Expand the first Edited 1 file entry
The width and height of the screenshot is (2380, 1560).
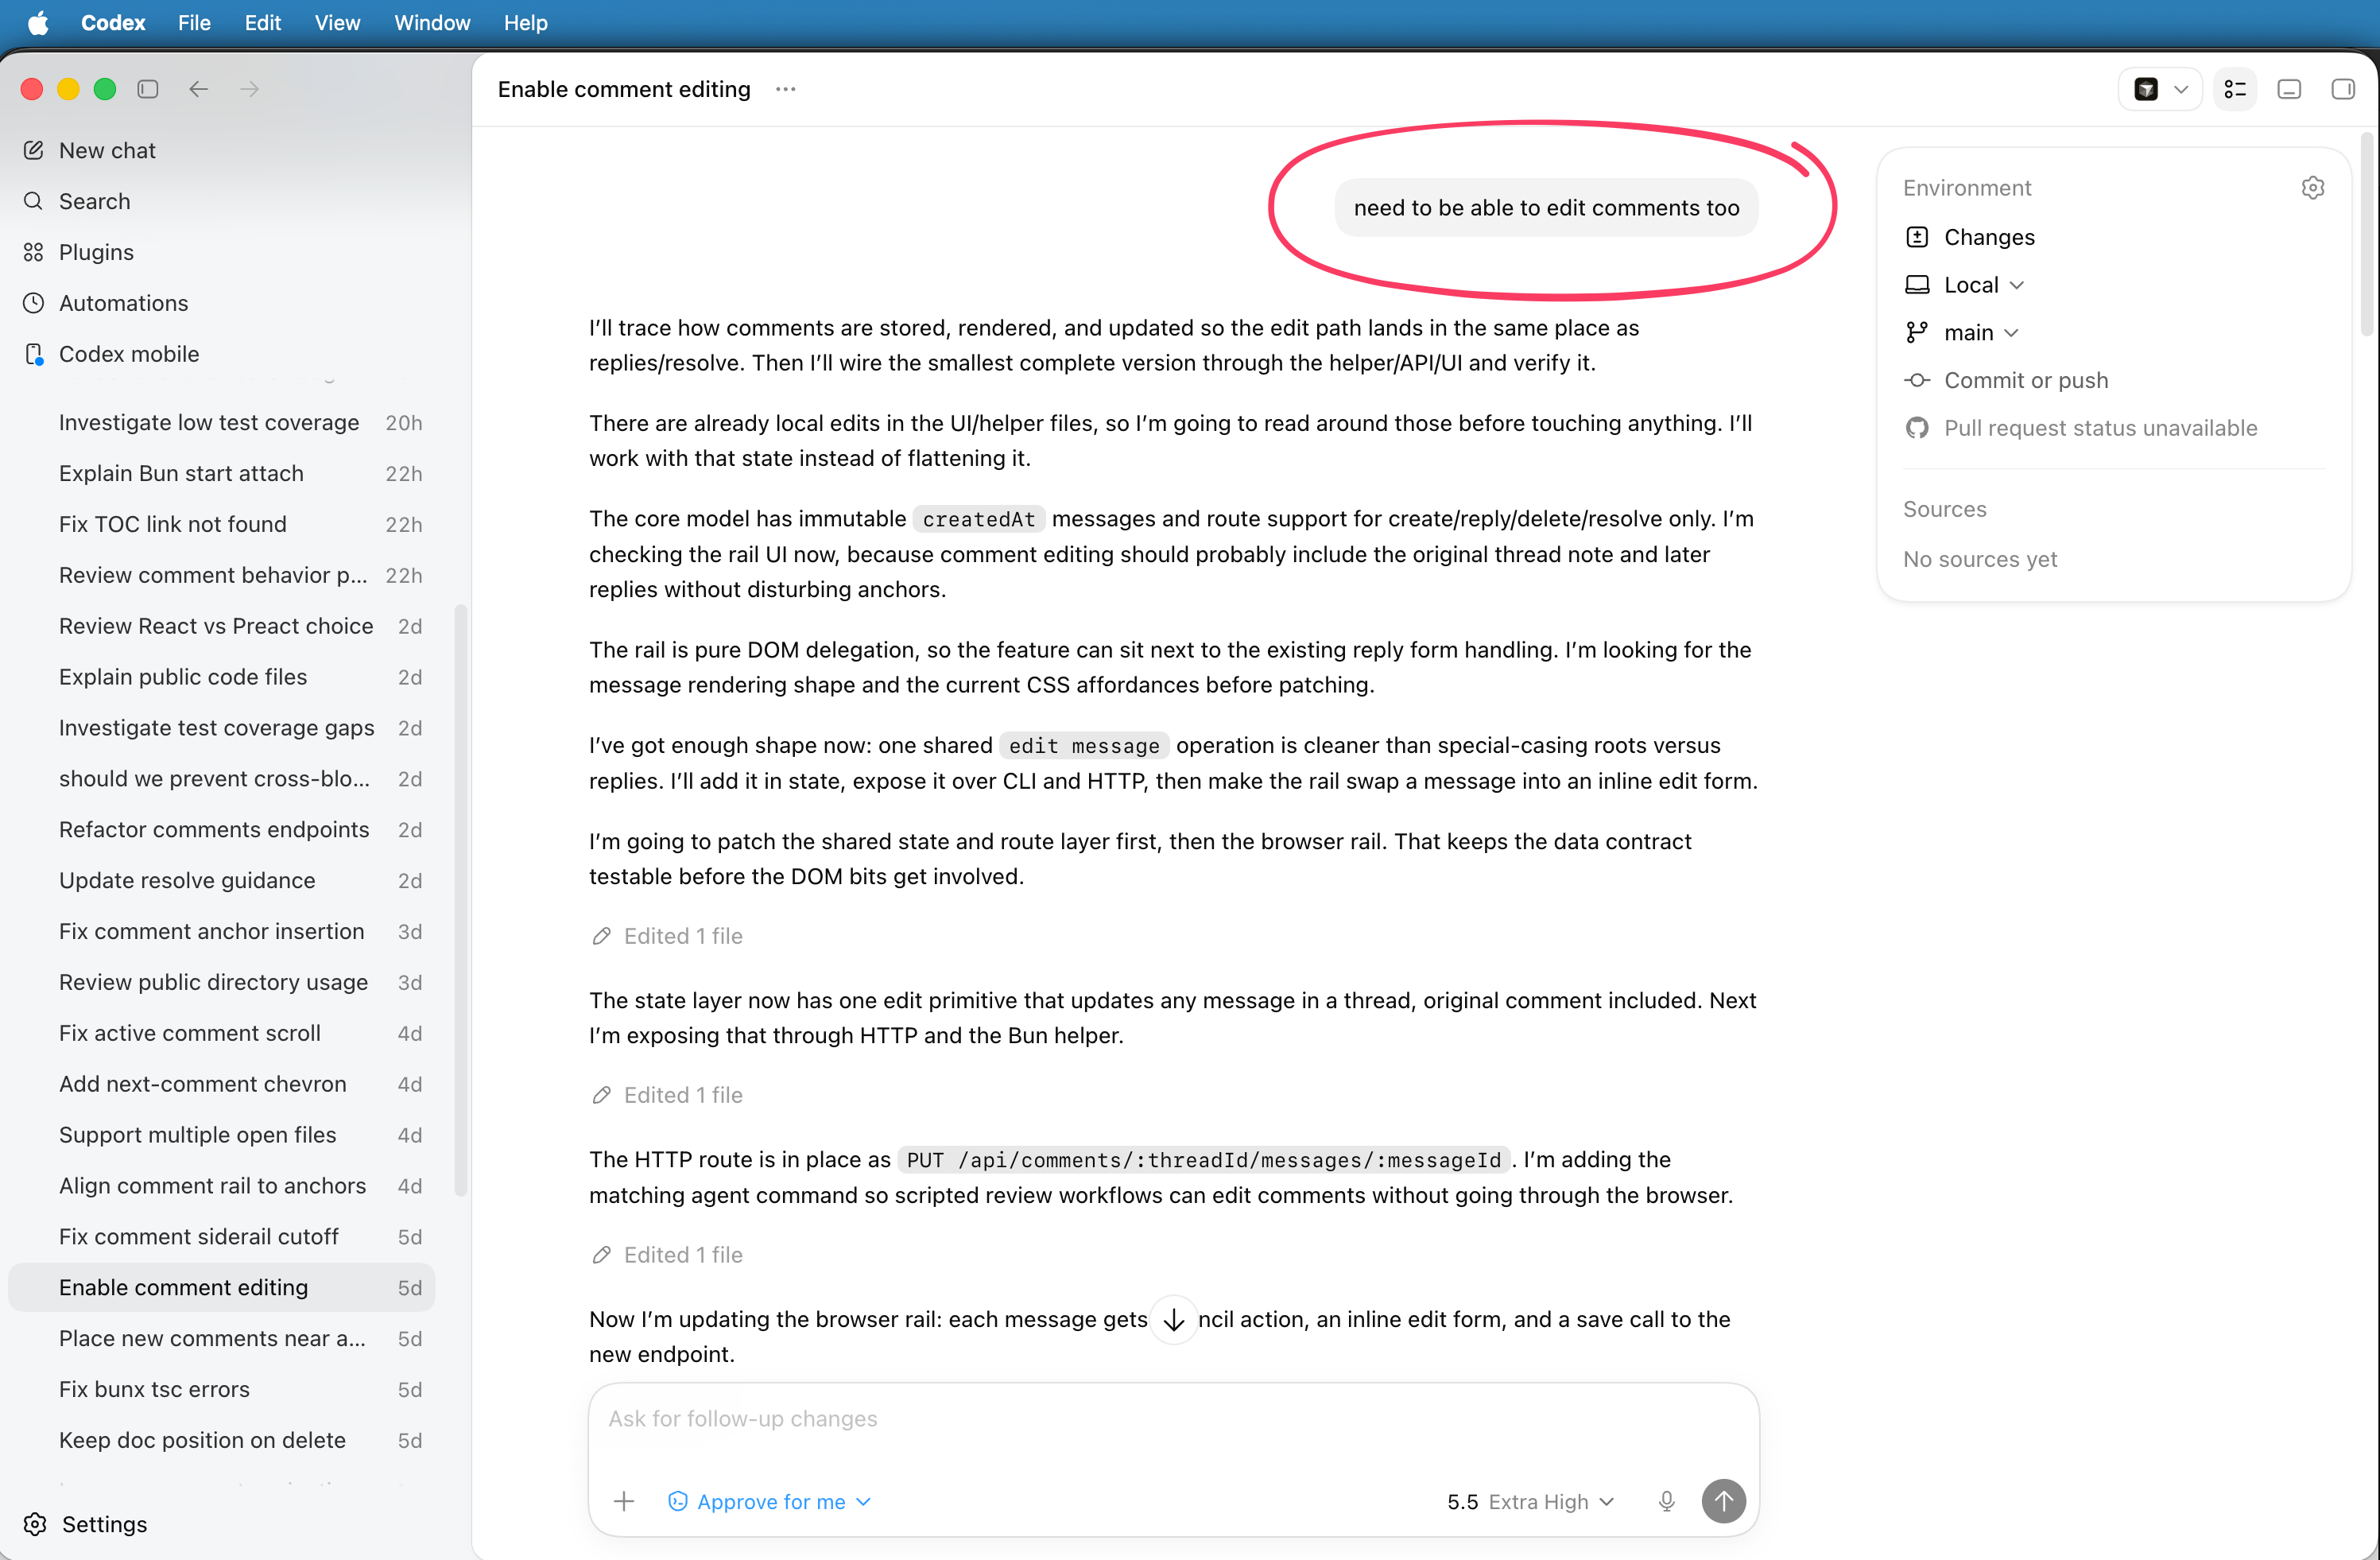(667, 936)
